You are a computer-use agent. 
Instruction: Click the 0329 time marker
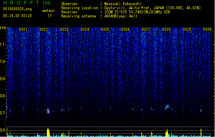coord(187,29)
